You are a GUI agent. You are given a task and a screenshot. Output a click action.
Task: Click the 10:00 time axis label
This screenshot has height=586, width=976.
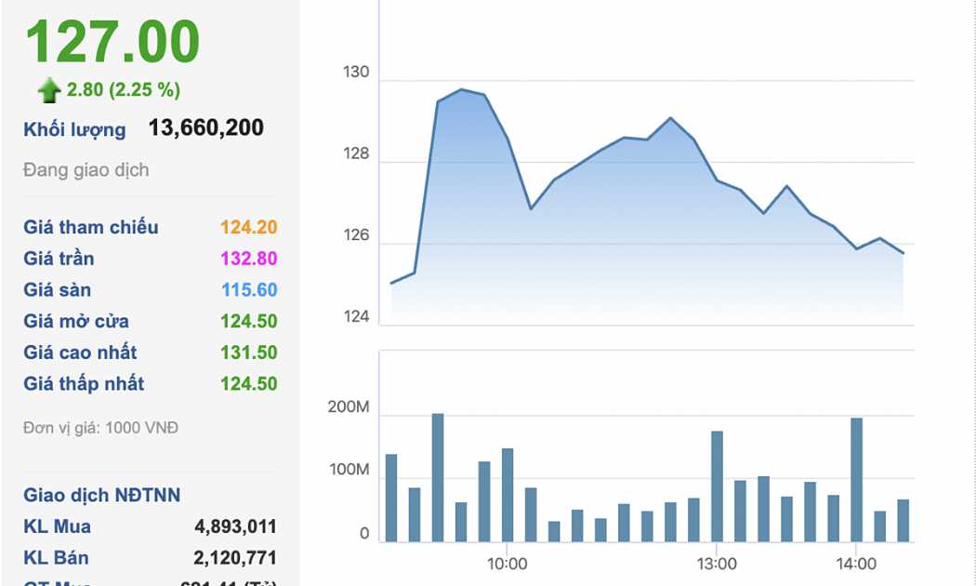(x=508, y=564)
